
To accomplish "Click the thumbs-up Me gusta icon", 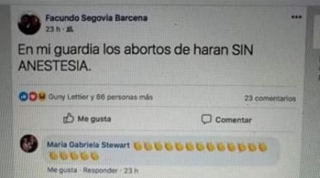I will point(68,118).
